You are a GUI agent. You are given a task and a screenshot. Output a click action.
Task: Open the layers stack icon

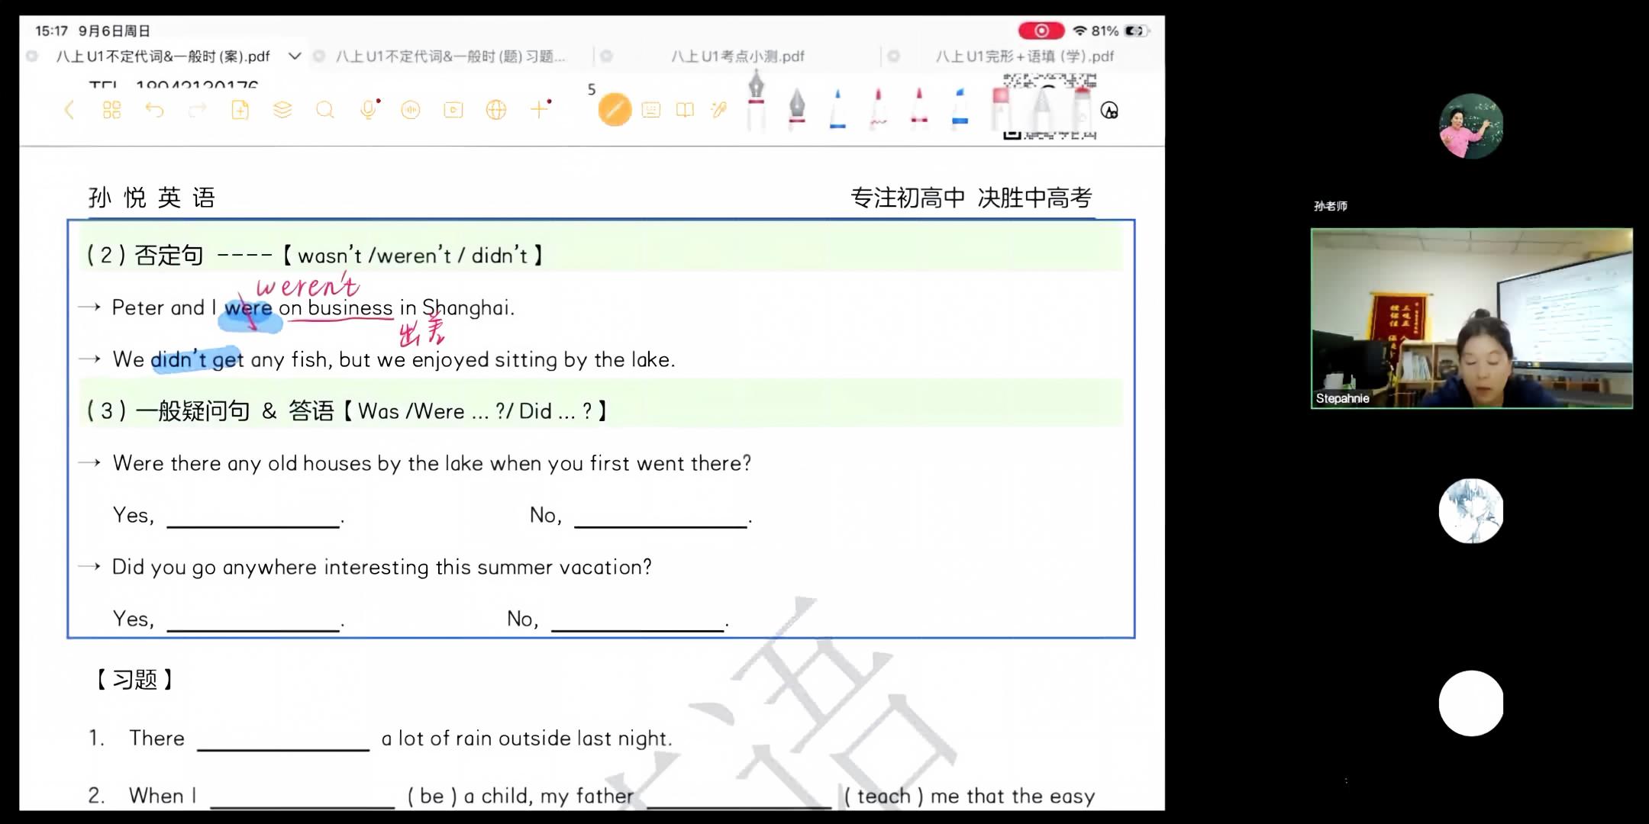coord(282,111)
